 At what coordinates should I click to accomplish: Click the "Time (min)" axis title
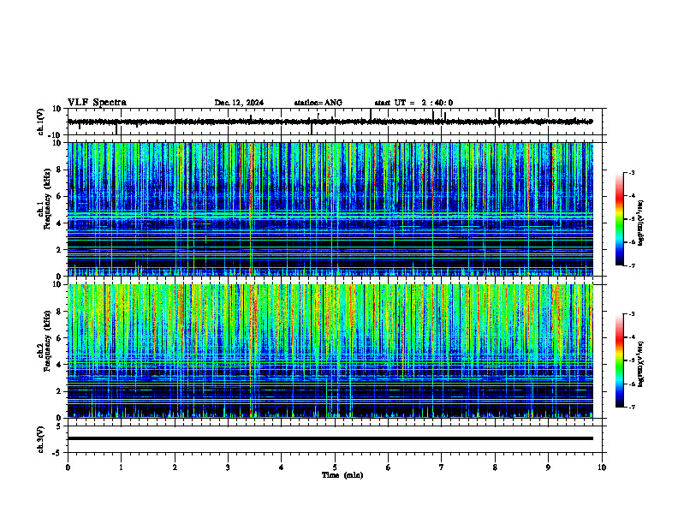(342, 475)
